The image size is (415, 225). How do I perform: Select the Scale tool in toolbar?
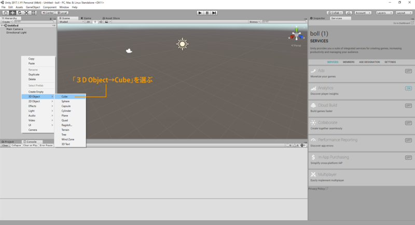(26, 12)
